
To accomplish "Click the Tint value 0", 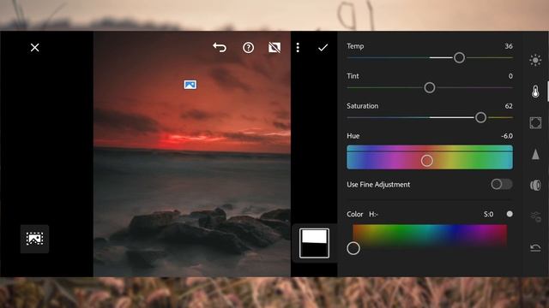I will [x=510, y=76].
